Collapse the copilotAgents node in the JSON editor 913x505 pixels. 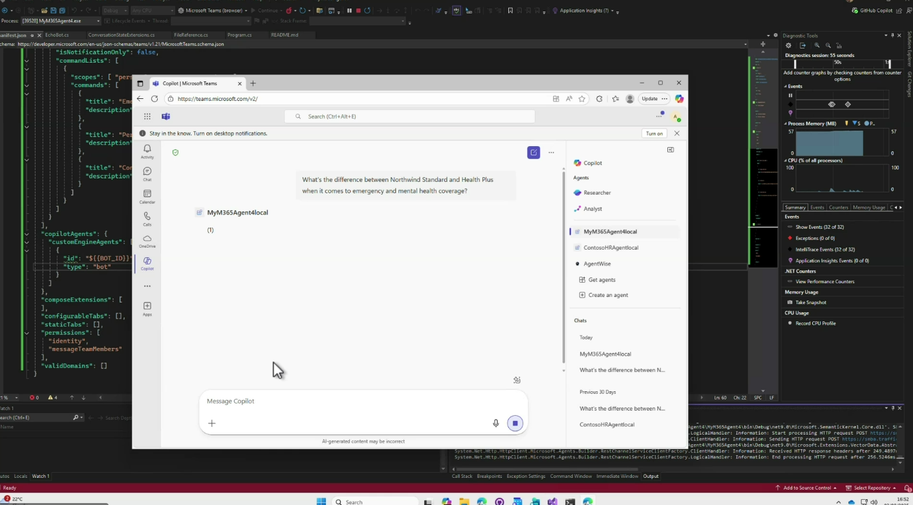[x=27, y=233]
